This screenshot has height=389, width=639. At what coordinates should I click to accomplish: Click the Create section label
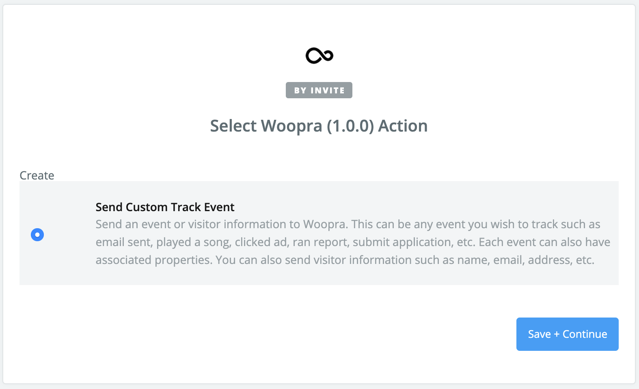[x=37, y=175]
